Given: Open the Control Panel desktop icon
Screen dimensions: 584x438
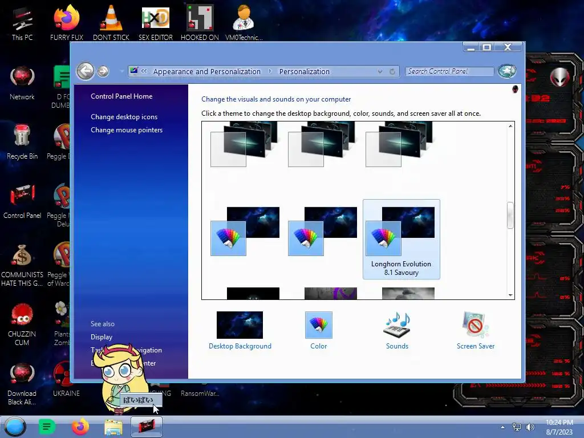Looking at the screenshot, I should (x=22, y=201).
